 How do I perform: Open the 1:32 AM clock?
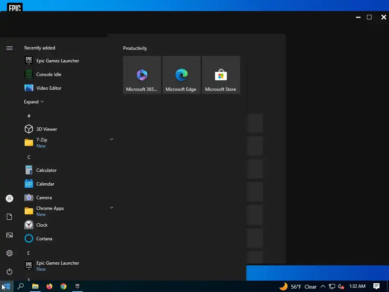click(357, 286)
